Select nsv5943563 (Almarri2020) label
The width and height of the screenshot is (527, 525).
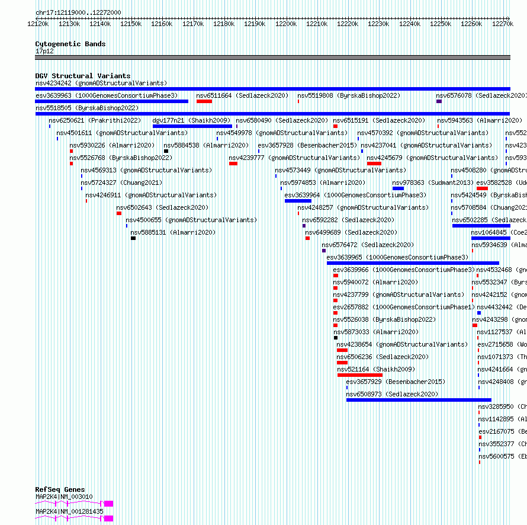pyautogui.click(x=480, y=120)
